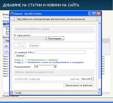Viewport: 113px width, 103px height.
Task: Click the vertical scrollbar thumb of the Upload window
Action: (99, 52)
